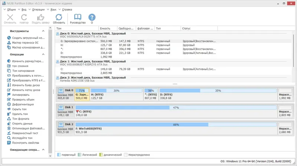Screen dimensions: 297x166
Task: Select G: partition block on Disk 0
Action: coord(82,94)
